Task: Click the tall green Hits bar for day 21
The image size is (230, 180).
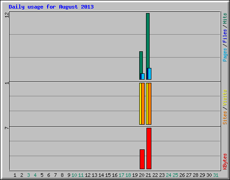Action: click(148, 40)
